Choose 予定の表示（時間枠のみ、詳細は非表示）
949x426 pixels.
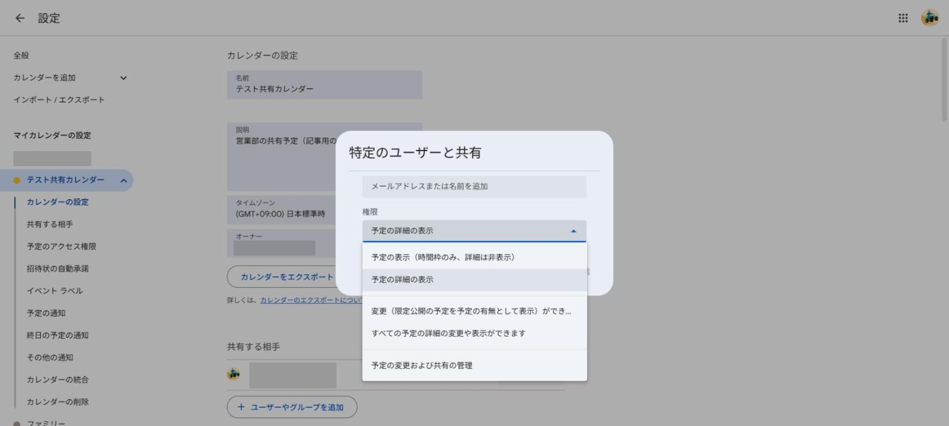[x=475, y=257]
